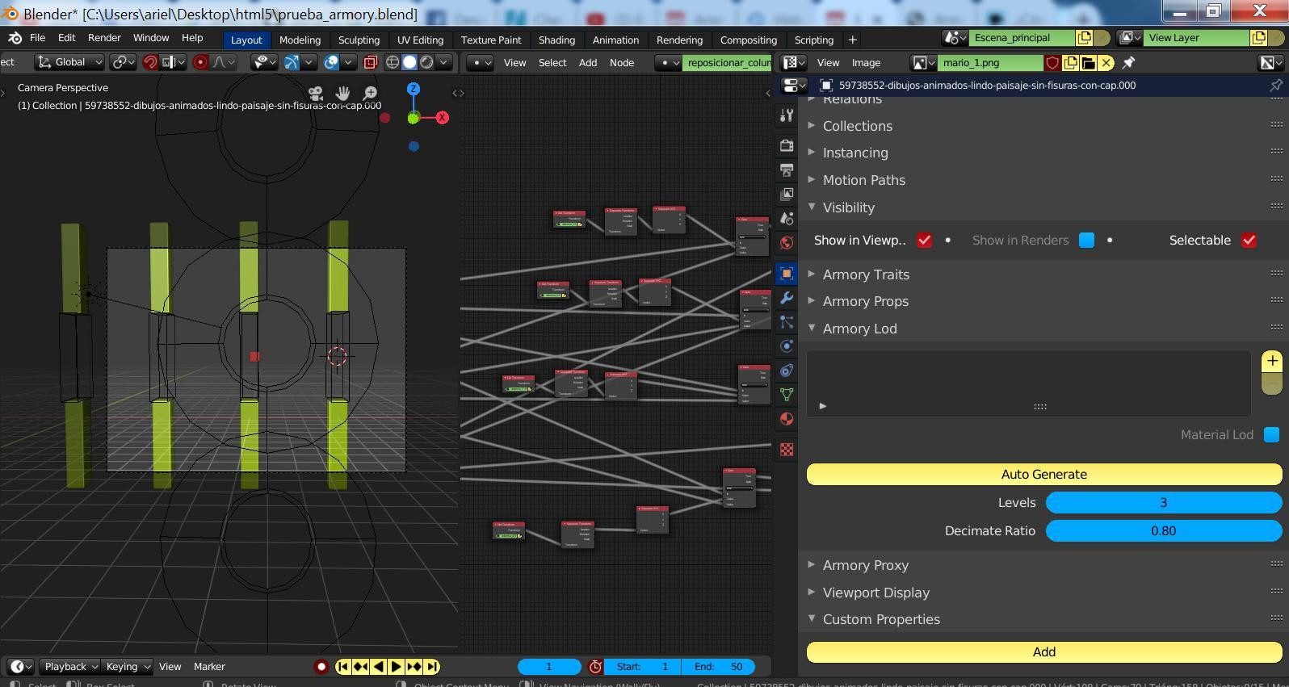Toggle pin on the properties object header
The width and height of the screenshot is (1289, 687).
point(1276,85)
